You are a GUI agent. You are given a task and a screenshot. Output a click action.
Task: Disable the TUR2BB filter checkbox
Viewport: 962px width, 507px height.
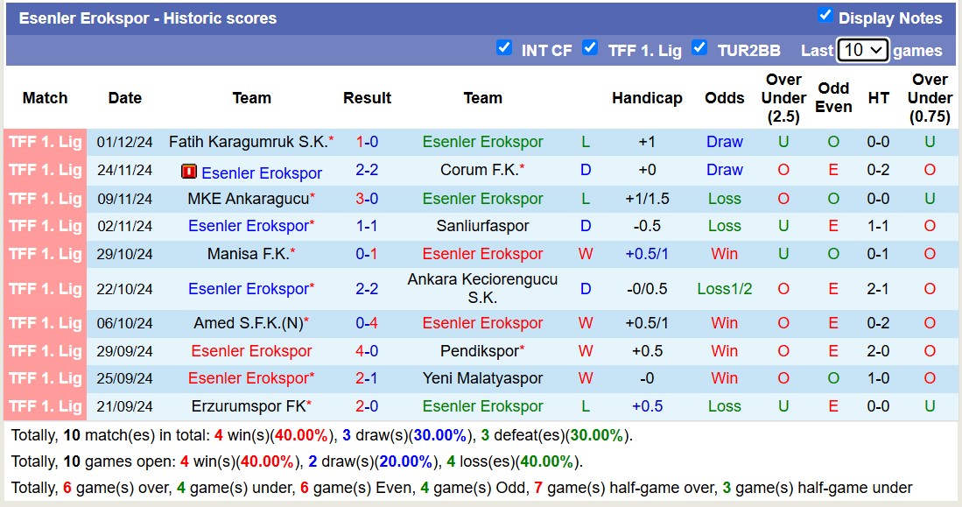click(700, 50)
